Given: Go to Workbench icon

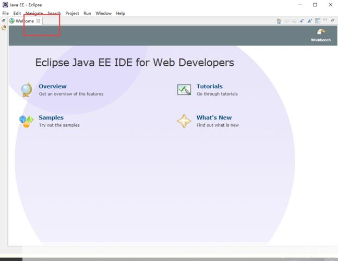Looking at the screenshot, I should (321, 32).
